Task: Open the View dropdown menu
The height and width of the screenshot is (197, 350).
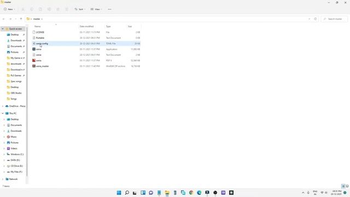Action: [96, 9]
